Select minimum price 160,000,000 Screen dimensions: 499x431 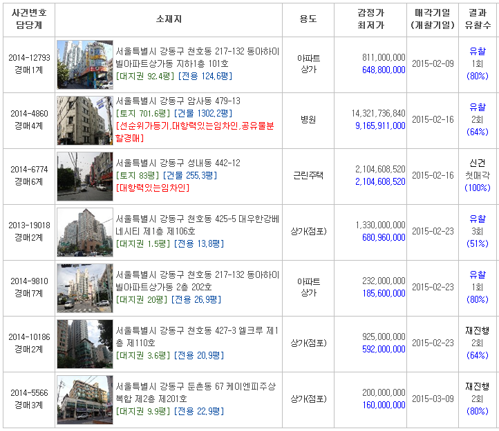(384, 405)
